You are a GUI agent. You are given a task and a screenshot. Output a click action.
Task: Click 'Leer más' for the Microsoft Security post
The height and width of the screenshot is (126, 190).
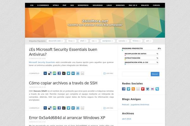coord(108,73)
